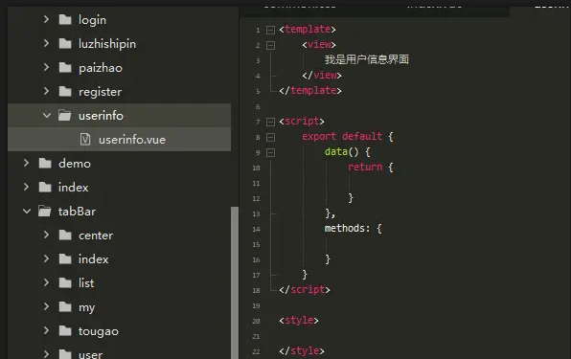Select the userinfo folder label
The image size is (571, 359).
click(x=101, y=116)
